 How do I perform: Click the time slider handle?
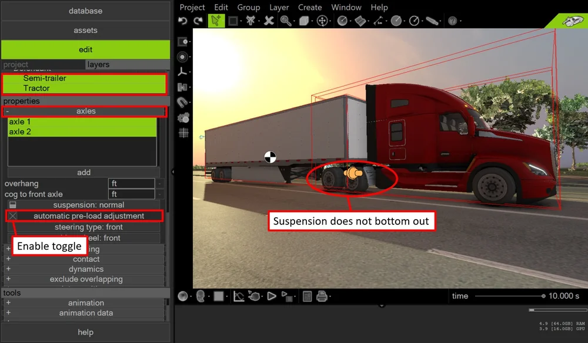543,296
